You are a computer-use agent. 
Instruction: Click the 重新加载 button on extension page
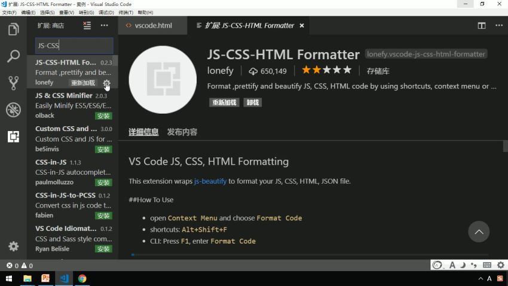coord(224,102)
